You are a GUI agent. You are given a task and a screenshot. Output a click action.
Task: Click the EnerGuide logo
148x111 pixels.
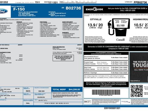click(x=94, y=9)
